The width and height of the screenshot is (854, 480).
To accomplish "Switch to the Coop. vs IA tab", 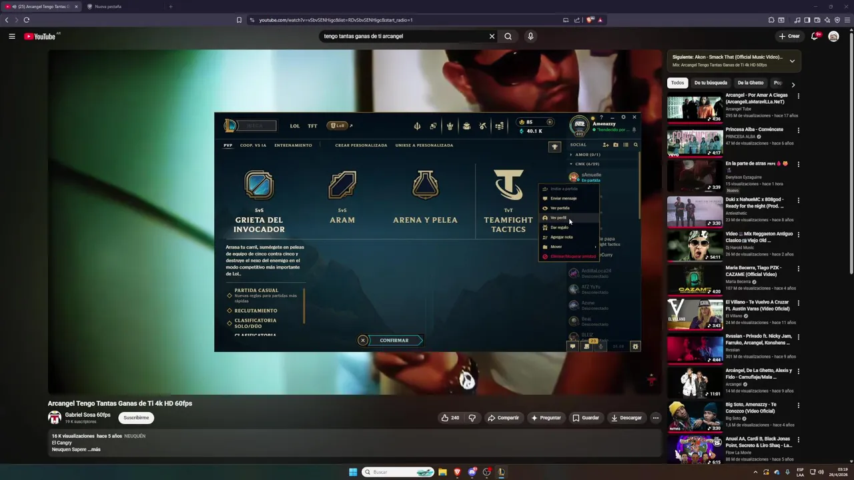I will (253, 145).
